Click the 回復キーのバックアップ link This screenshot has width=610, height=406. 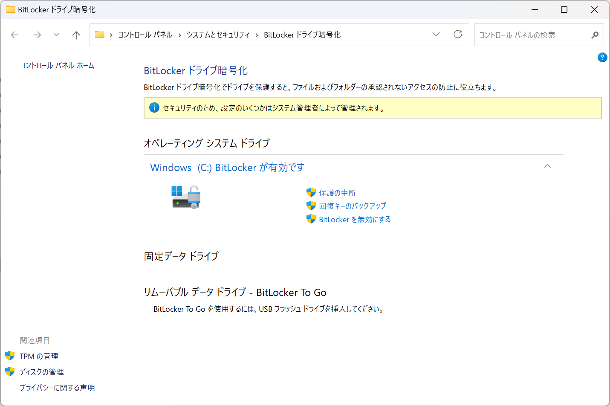[352, 206]
